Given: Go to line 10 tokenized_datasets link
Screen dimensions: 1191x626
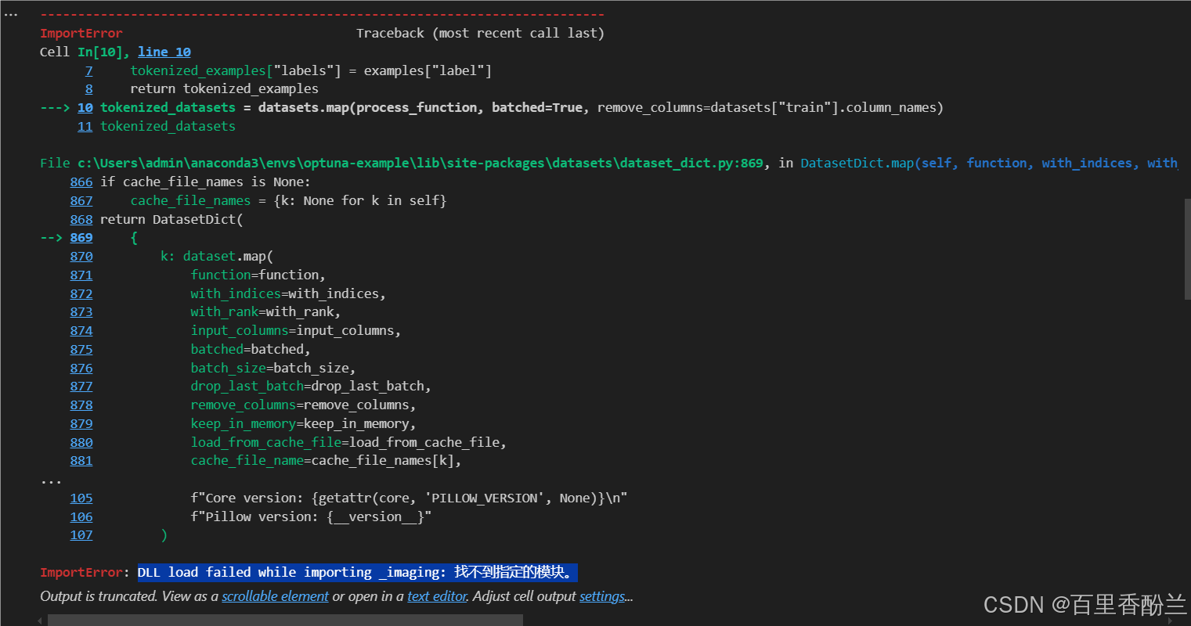Looking at the screenshot, I should point(85,107).
